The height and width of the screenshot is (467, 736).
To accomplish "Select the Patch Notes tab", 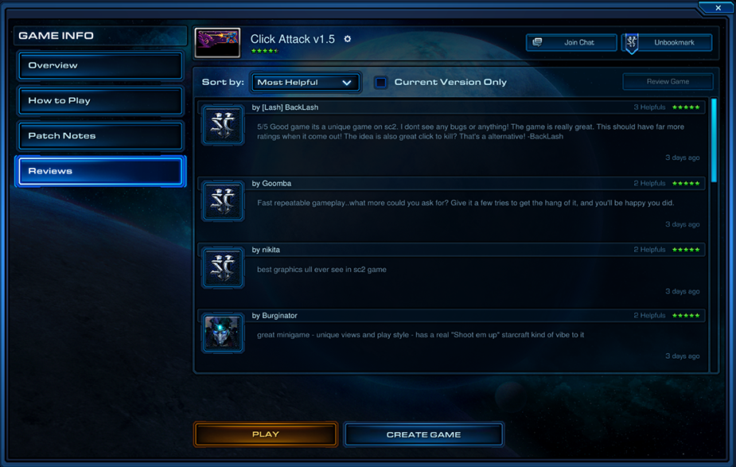I will tap(100, 136).
